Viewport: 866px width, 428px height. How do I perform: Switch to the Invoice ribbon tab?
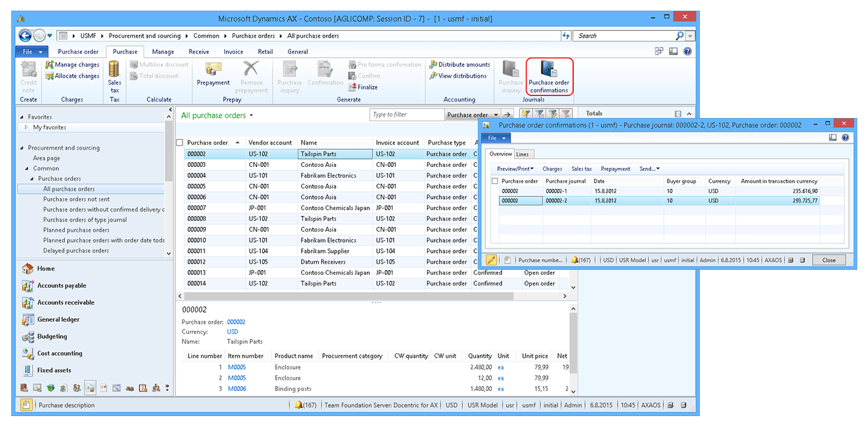click(233, 51)
